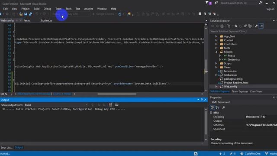Select Student.cs in Solution Explorer
This screenshot has width=277, height=156.
(x=234, y=60)
